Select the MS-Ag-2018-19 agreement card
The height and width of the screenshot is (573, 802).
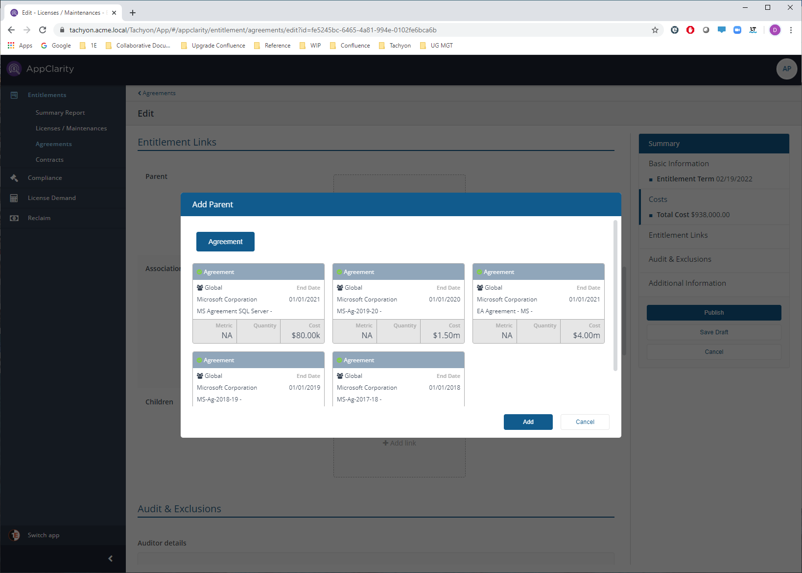tap(259, 379)
